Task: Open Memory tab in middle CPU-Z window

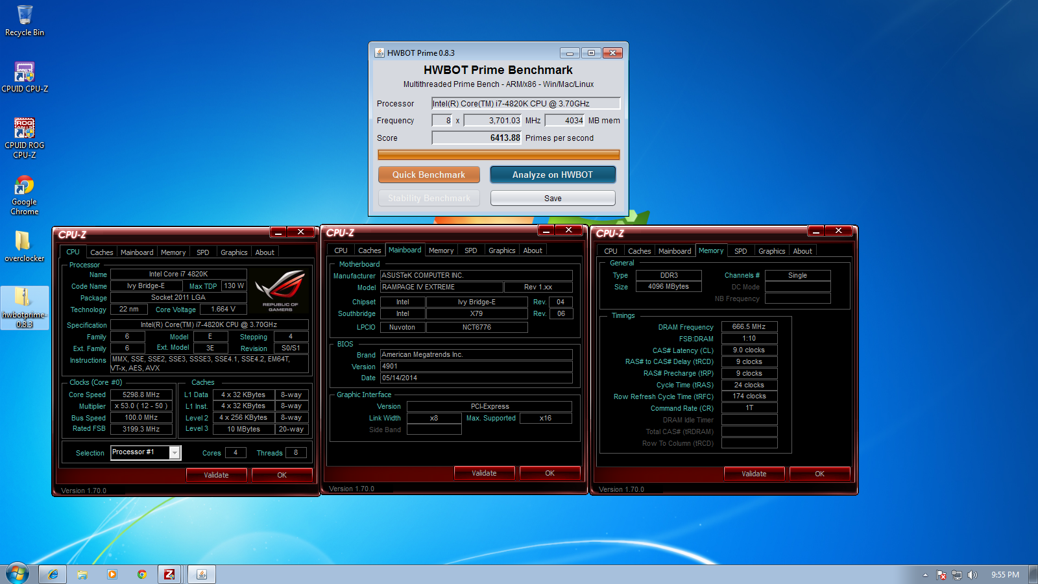Action: coord(441,250)
